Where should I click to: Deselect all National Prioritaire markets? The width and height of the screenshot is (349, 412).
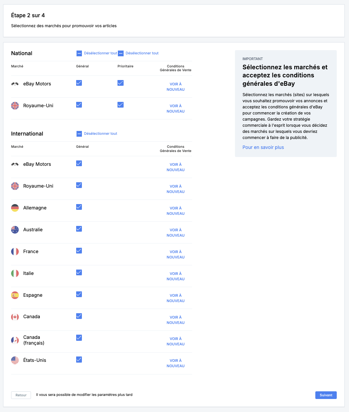click(x=138, y=53)
